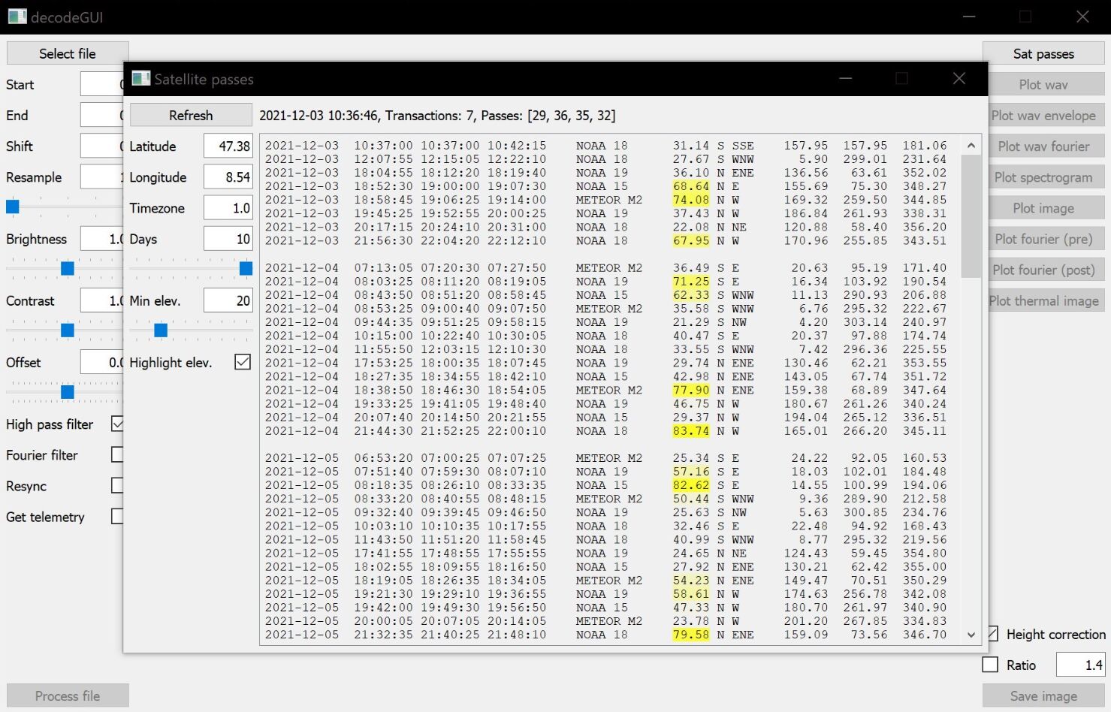
Task: Click the decodeGUI app icon in title bar
Action: tap(17, 16)
